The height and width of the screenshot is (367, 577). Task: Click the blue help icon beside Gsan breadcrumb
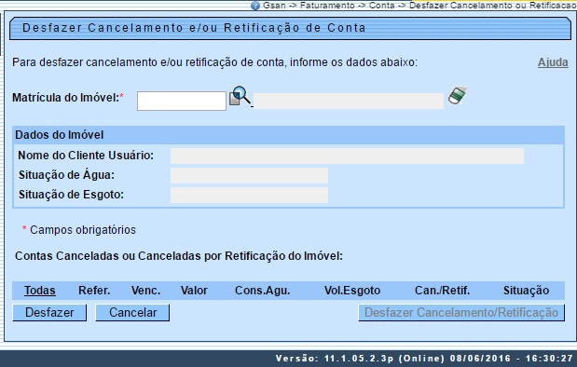(255, 6)
